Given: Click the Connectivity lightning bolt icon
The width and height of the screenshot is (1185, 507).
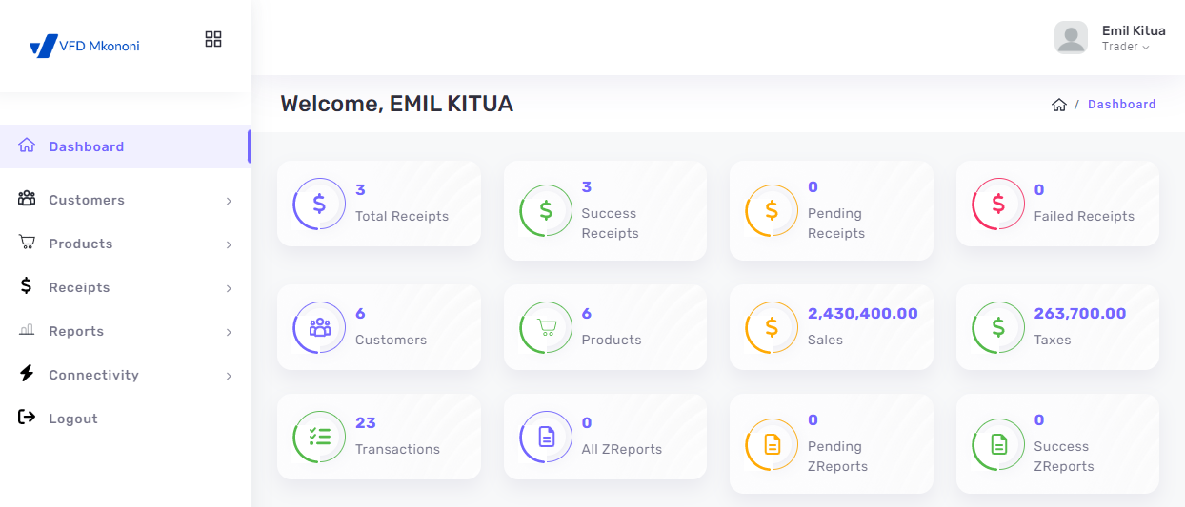Looking at the screenshot, I should click(x=27, y=374).
